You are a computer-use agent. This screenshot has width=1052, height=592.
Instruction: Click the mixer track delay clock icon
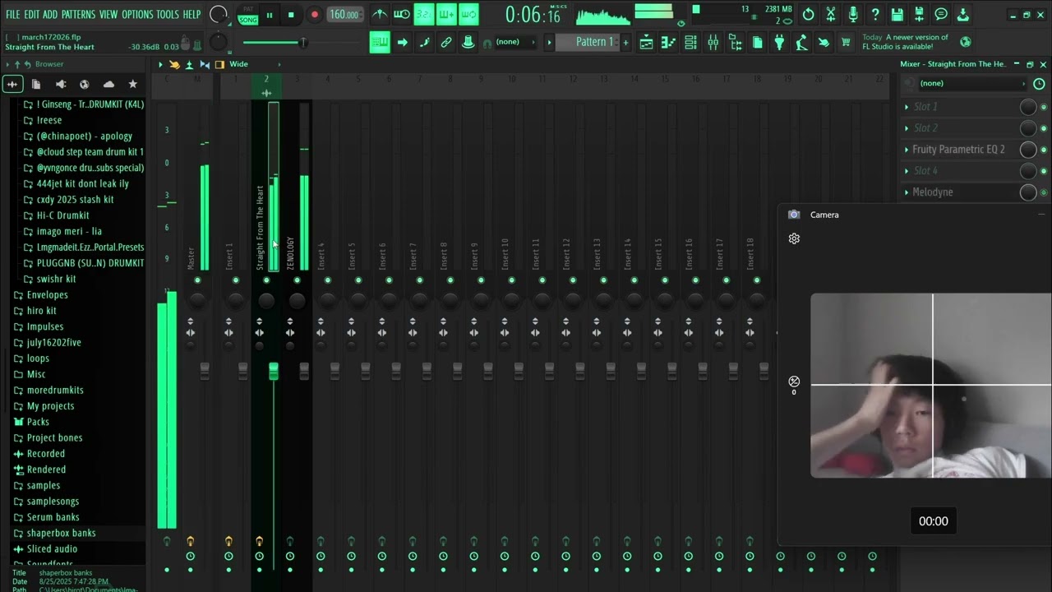pos(1039,84)
